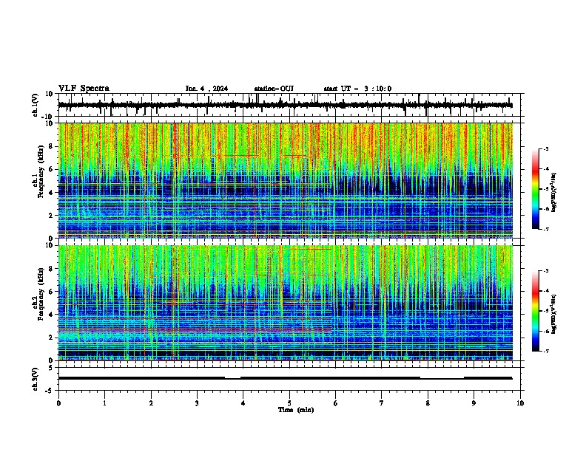Click the '-3' label on ch.1 colorbar

[546, 149]
